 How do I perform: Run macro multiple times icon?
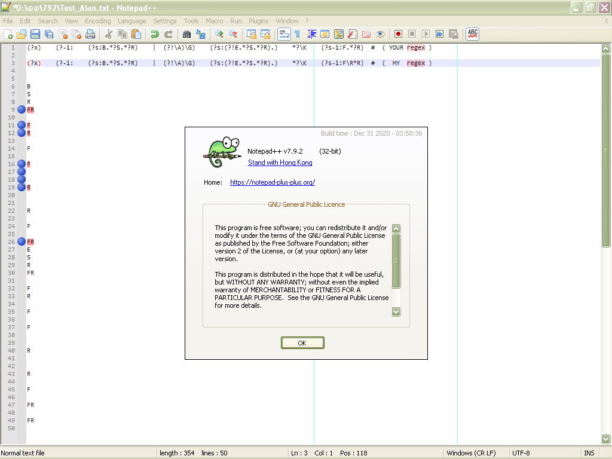pyautogui.click(x=439, y=34)
